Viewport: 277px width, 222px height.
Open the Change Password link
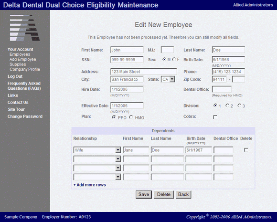point(25,116)
